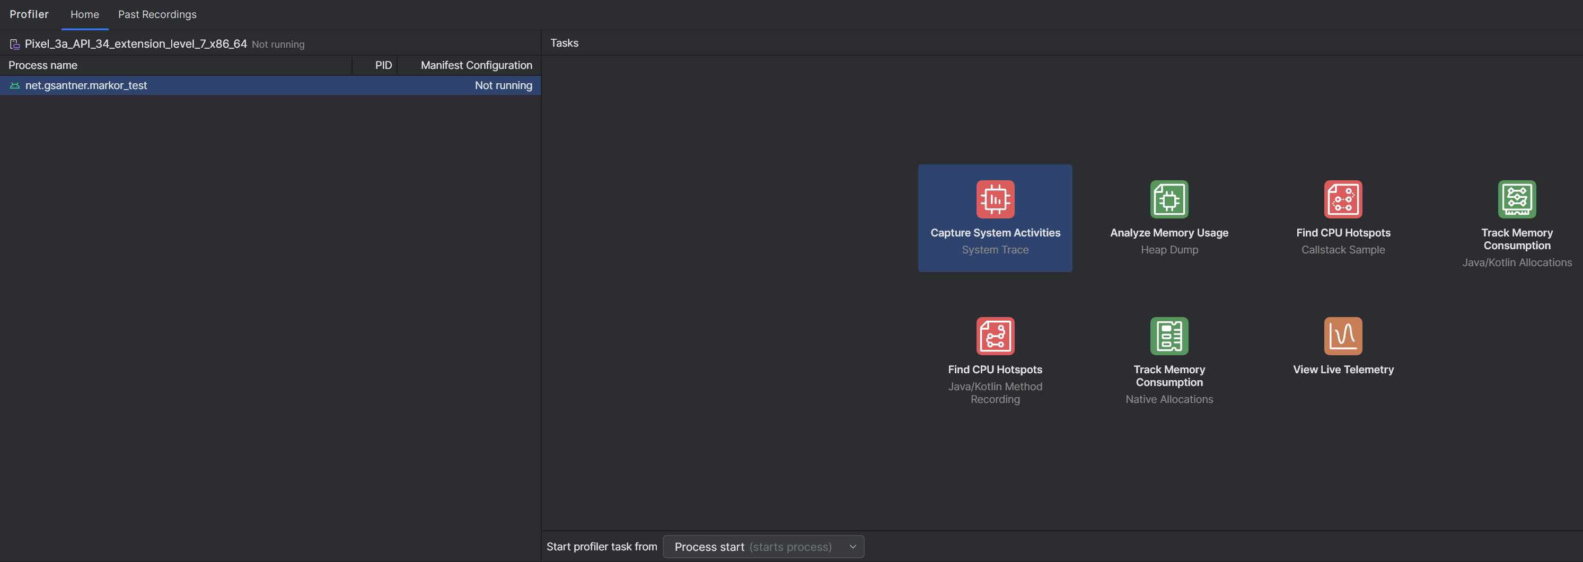Click the Android icon next to net.gsantner.markor_test

click(15, 85)
